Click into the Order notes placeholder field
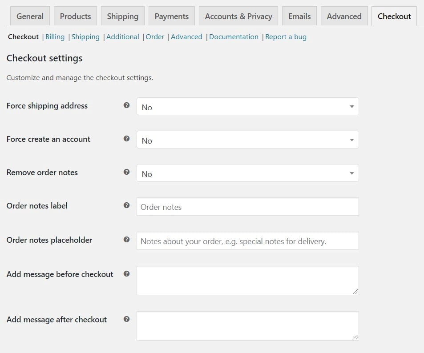Image resolution: width=424 pixels, height=353 pixels. [247, 241]
